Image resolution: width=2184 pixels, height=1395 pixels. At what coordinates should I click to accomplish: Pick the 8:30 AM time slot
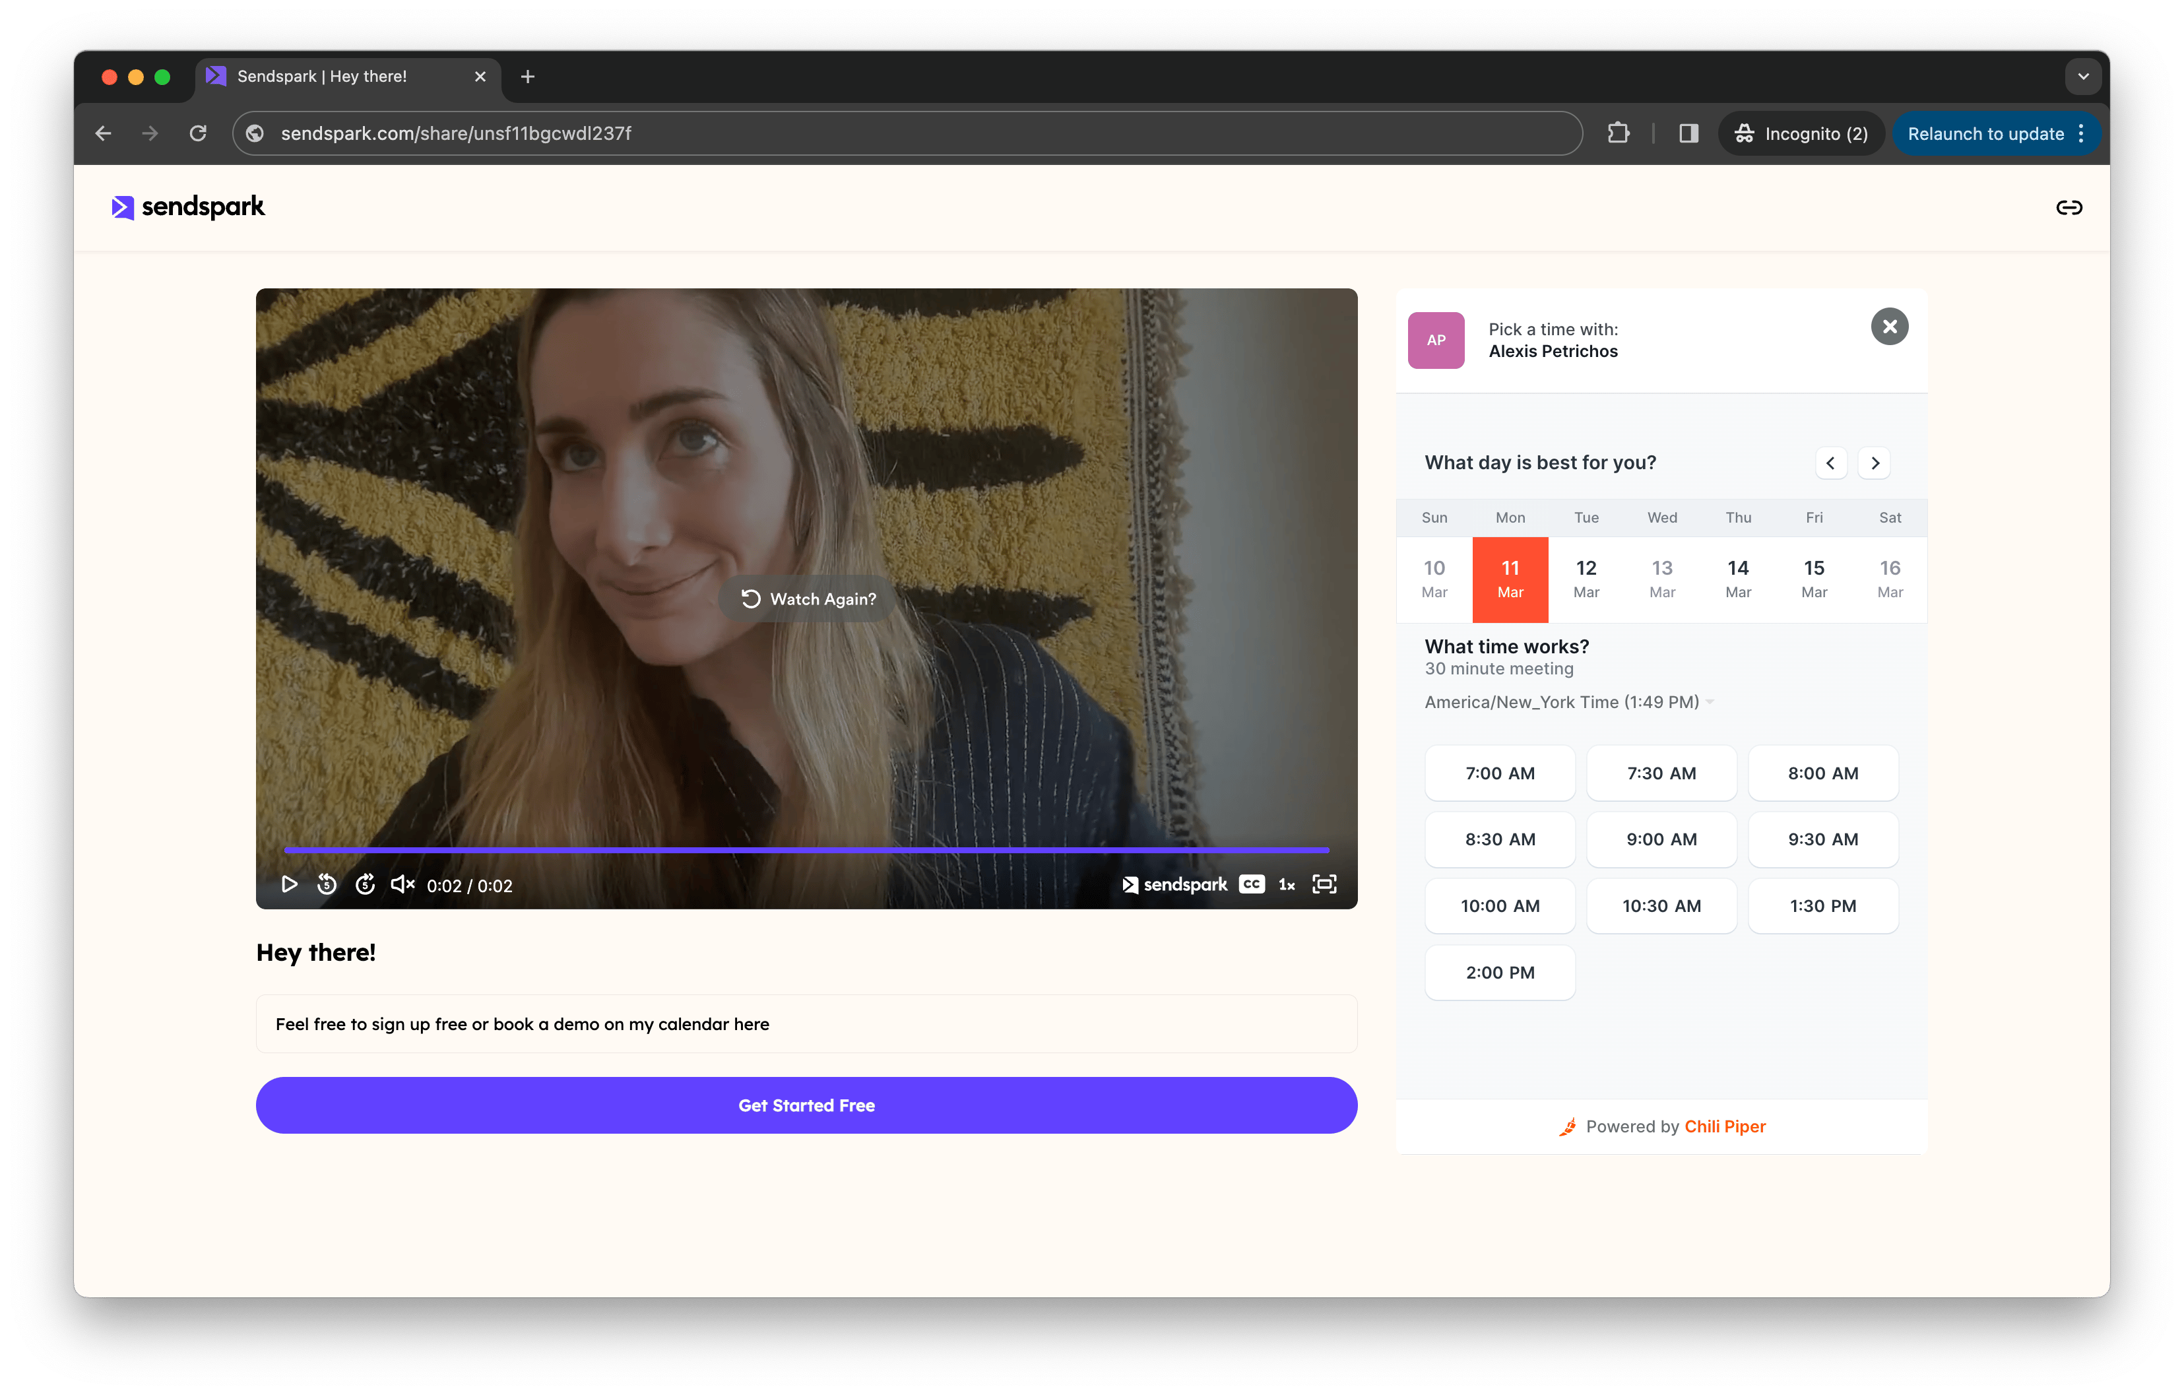pos(1500,839)
